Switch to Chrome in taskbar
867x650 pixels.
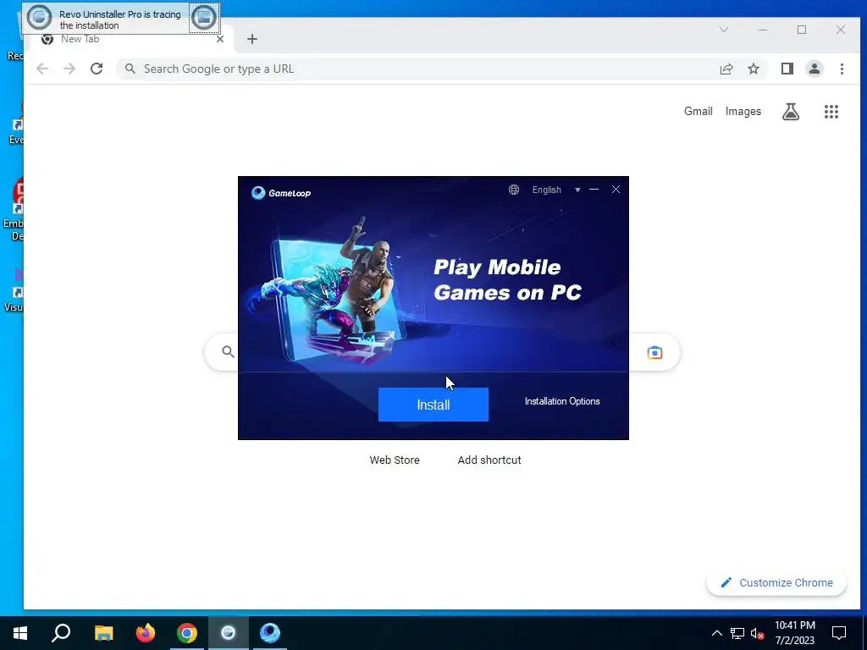tap(187, 633)
